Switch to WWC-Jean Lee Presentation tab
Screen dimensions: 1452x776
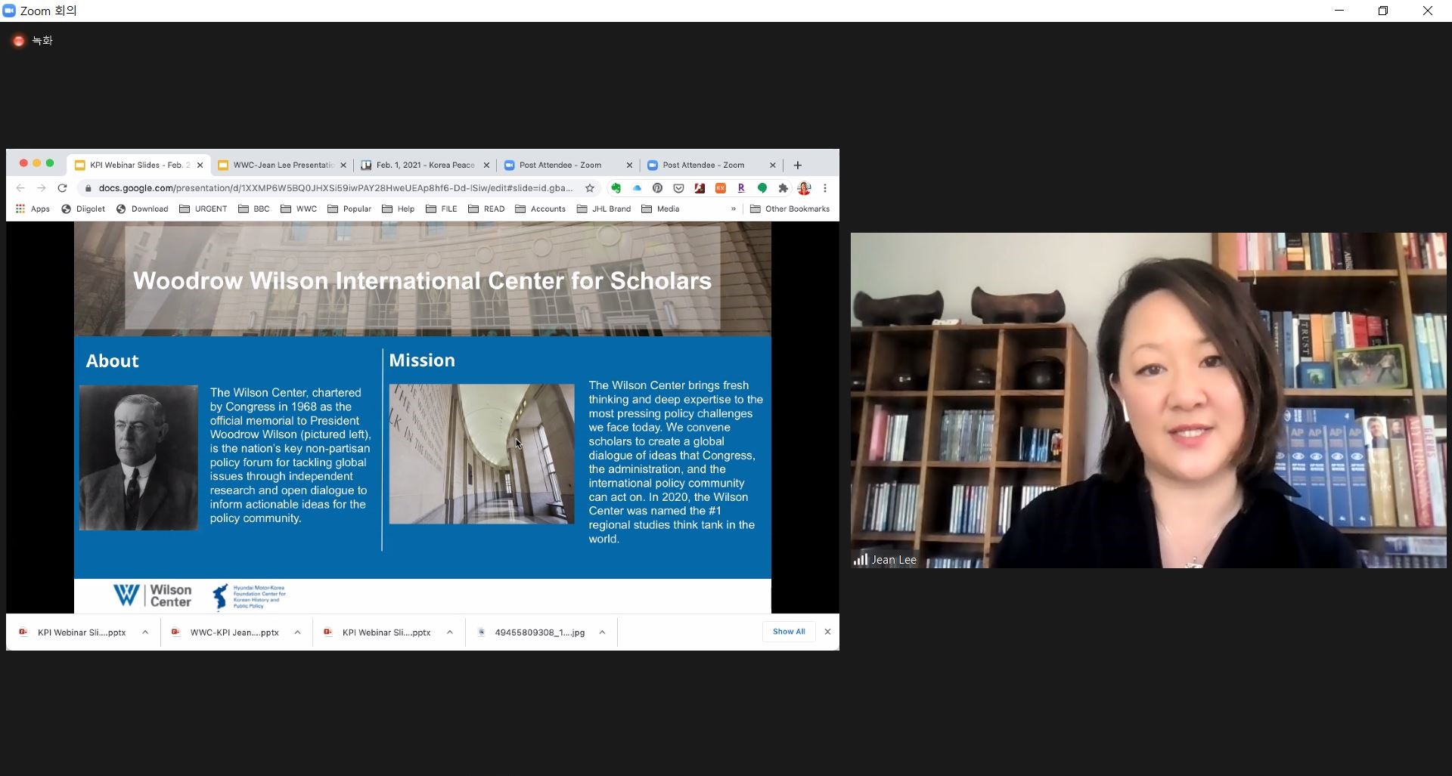tap(282, 165)
